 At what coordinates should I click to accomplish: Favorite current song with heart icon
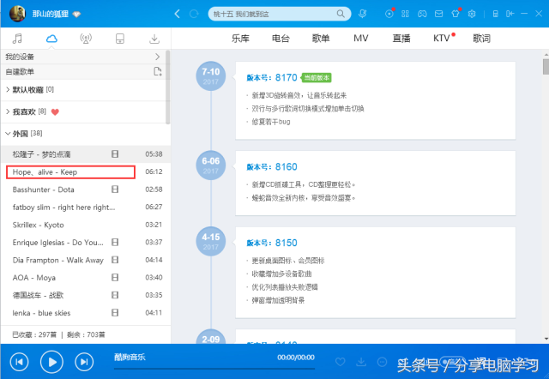click(x=341, y=362)
